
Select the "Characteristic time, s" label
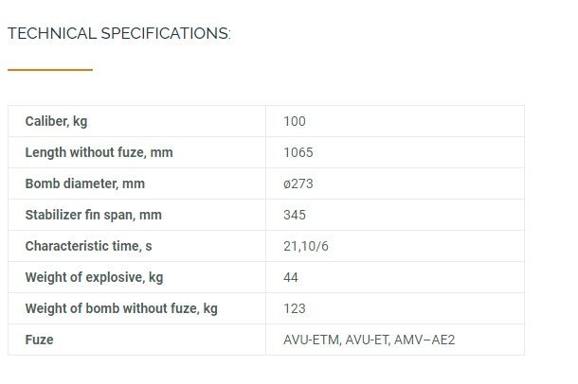(88, 246)
